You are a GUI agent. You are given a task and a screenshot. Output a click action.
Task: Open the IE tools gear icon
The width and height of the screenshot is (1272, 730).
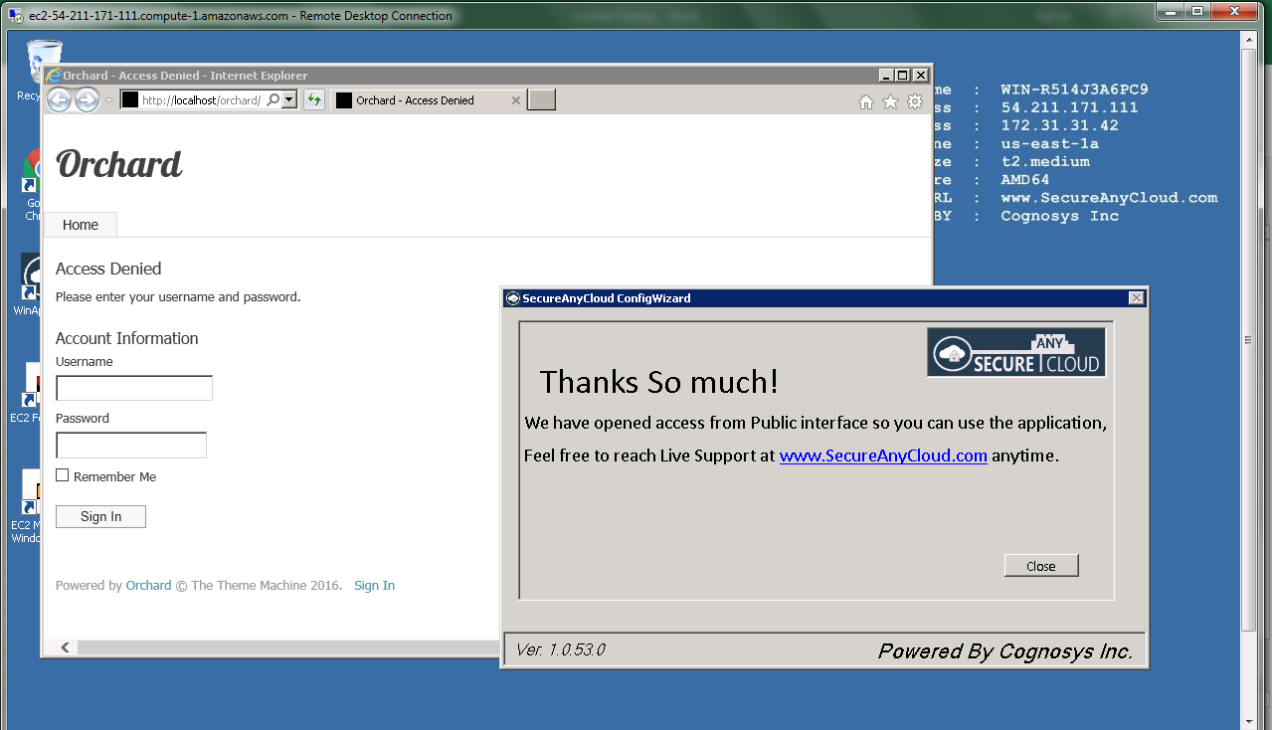coord(915,101)
